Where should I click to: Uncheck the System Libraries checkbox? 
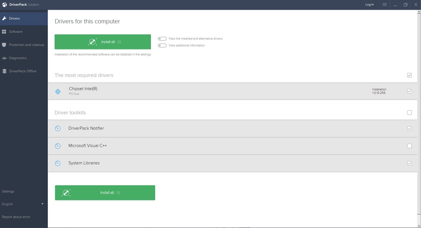coord(409,163)
